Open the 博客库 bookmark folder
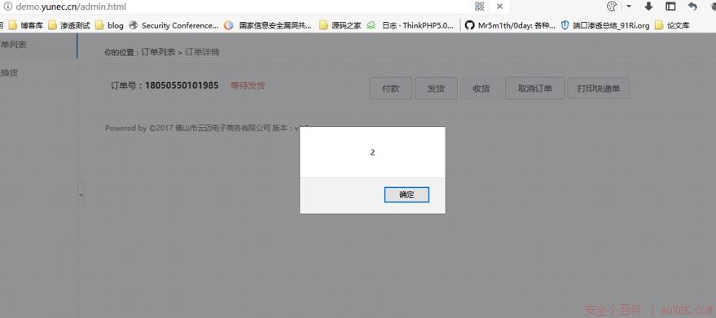 point(27,25)
